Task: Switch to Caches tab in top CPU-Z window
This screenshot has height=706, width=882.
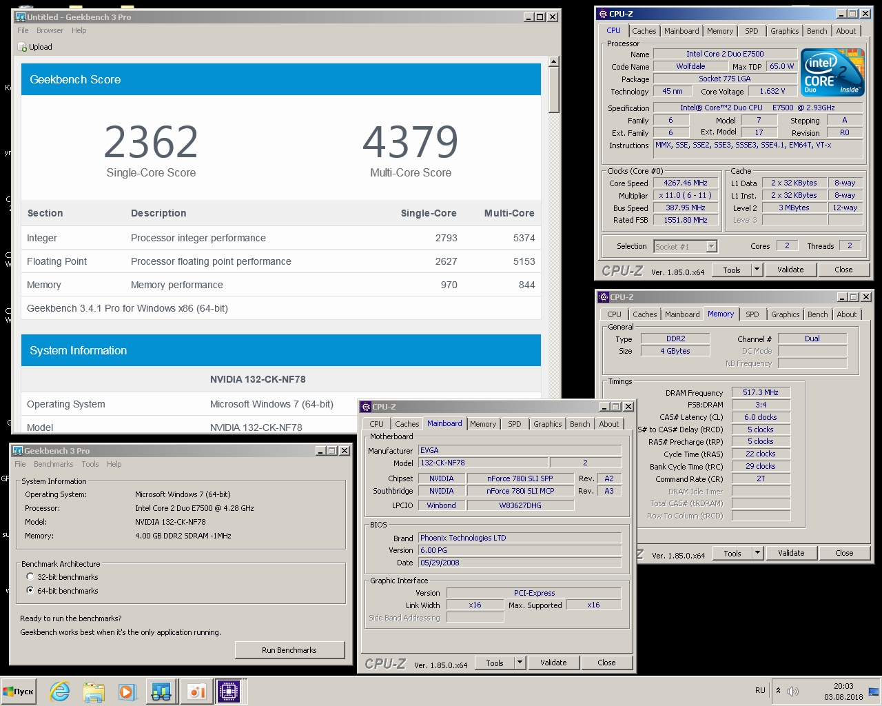Action: pyautogui.click(x=644, y=31)
